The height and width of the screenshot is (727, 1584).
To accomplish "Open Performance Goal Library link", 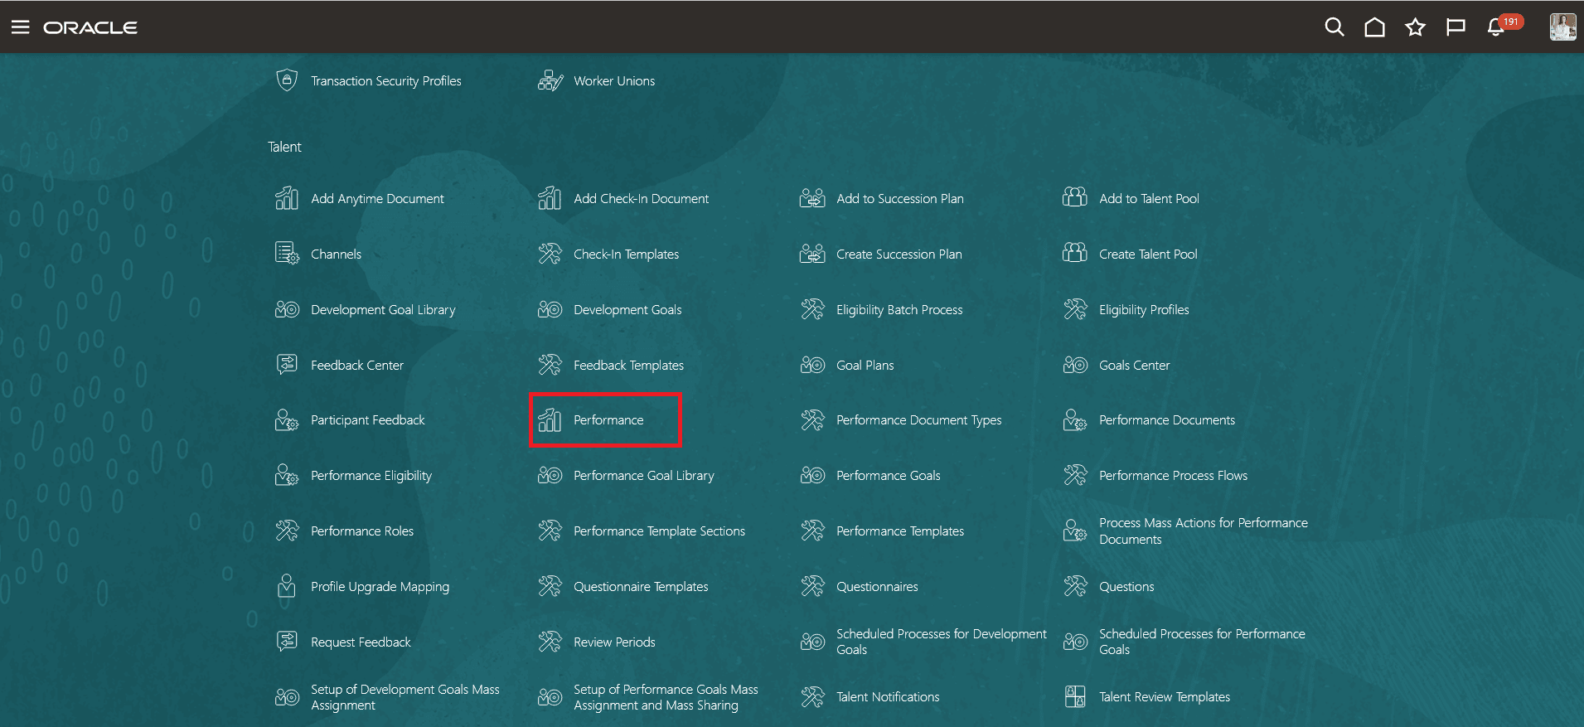I will [x=644, y=476].
